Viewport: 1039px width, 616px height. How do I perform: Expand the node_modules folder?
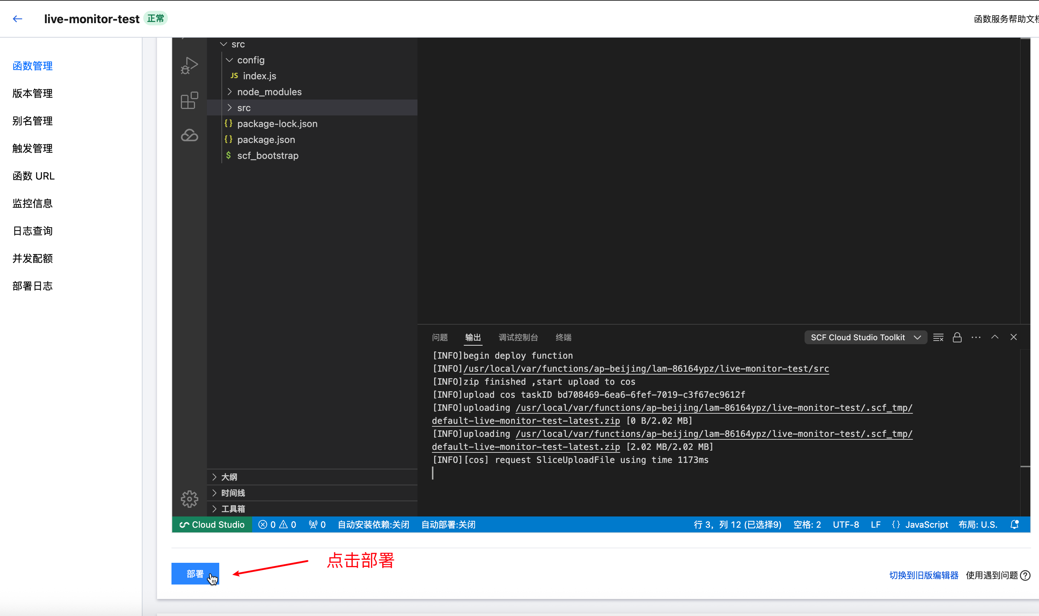click(269, 92)
